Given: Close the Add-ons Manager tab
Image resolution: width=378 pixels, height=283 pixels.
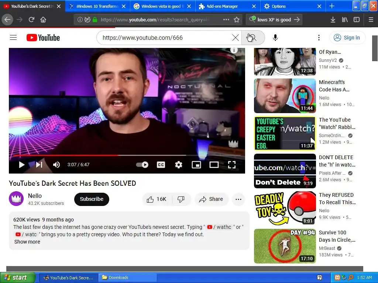Looking at the screenshot, I should point(254,6).
